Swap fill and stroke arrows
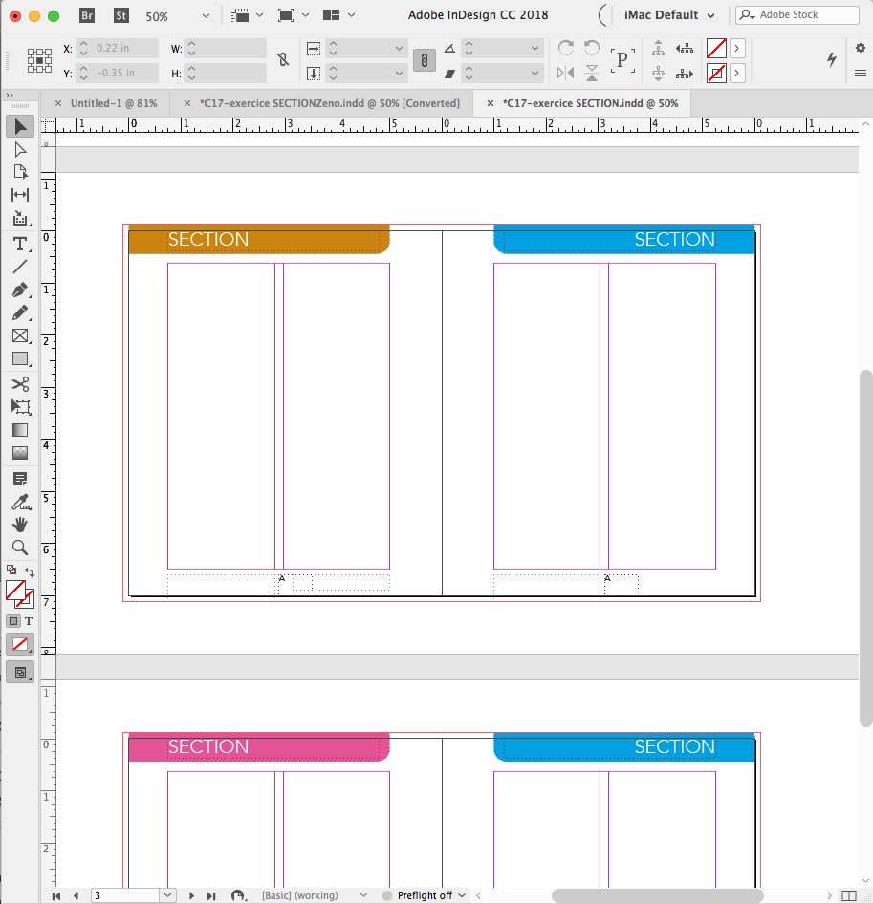 (x=30, y=571)
